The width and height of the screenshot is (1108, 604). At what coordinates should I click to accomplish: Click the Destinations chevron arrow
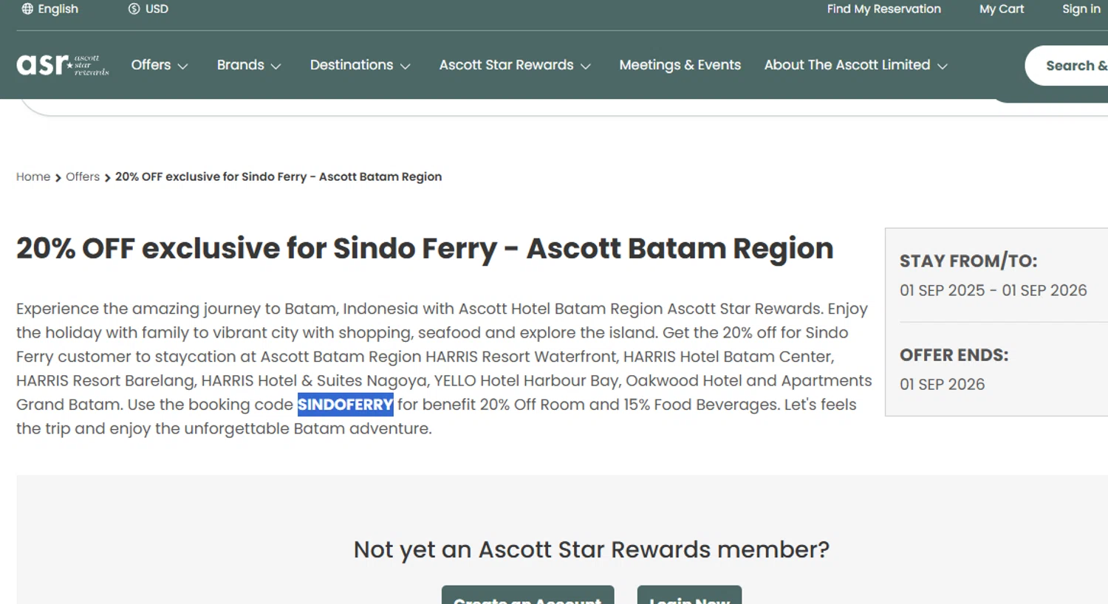click(x=406, y=66)
